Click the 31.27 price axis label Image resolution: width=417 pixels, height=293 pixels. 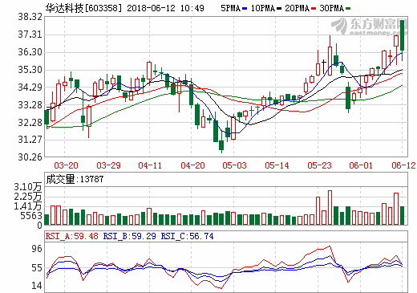coord(30,140)
